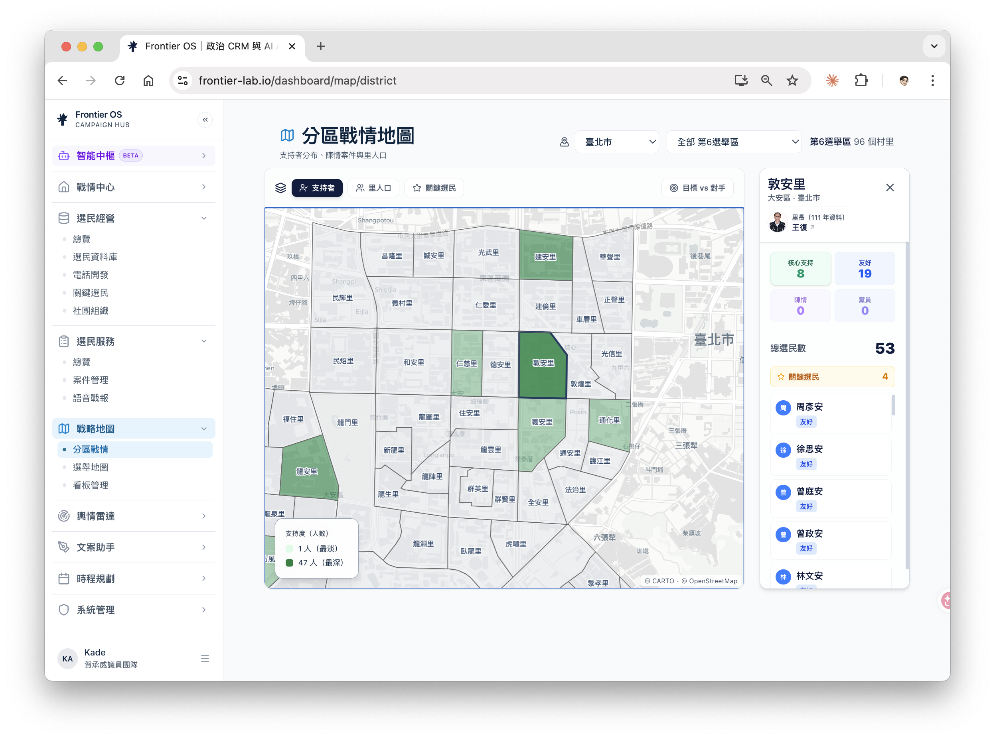
Task: Open the 臺北市 city dropdown
Action: click(617, 142)
